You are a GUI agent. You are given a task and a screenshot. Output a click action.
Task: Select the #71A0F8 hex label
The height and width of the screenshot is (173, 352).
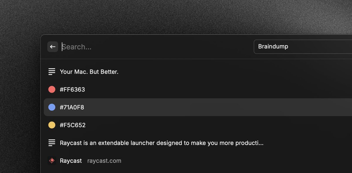pos(72,107)
